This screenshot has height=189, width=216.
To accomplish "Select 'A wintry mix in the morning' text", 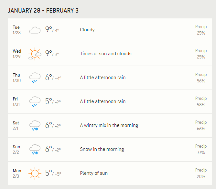I will click(109, 125).
